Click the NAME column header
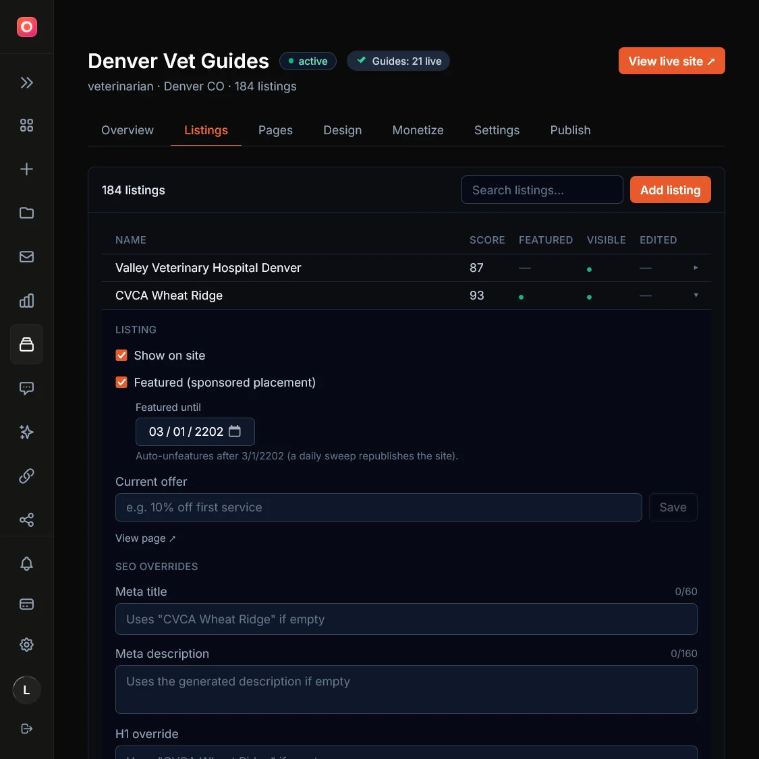759x759 pixels. pos(131,240)
